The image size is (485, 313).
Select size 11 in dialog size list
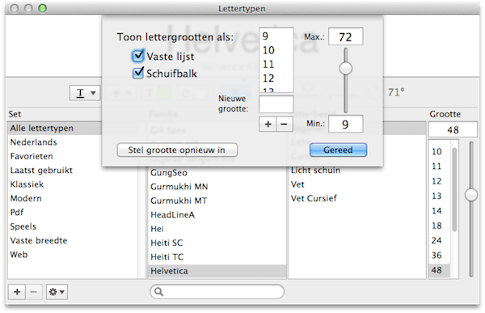276,64
